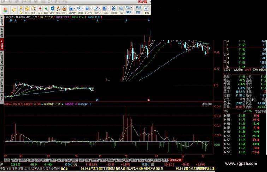Screen dimensions: 267x172
Task: Expand the 选股 dropdown arrow
Action: (108, 8)
